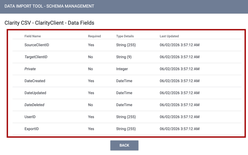The width and height of the screenshot is (248, 155).
Task: Click last updated timestamp in ExportID row
Action: [180, 129]
